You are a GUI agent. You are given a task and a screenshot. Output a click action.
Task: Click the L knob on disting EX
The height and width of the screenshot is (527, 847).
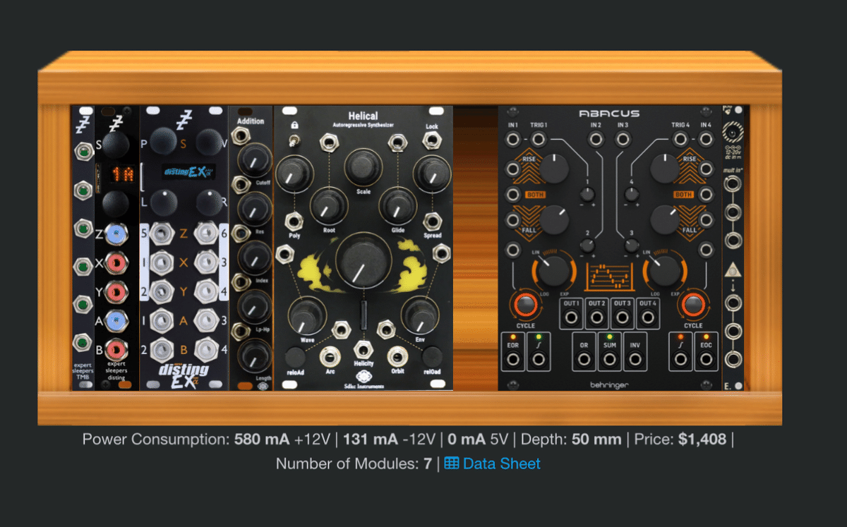coord(165,202)
